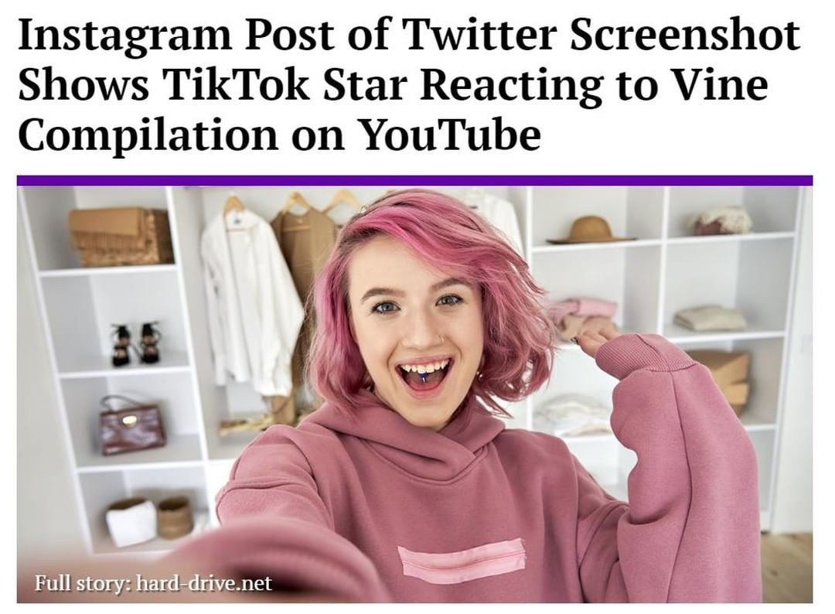
Task: Click the article headline starting with "Instagram Post"
Action: point(409,85)
